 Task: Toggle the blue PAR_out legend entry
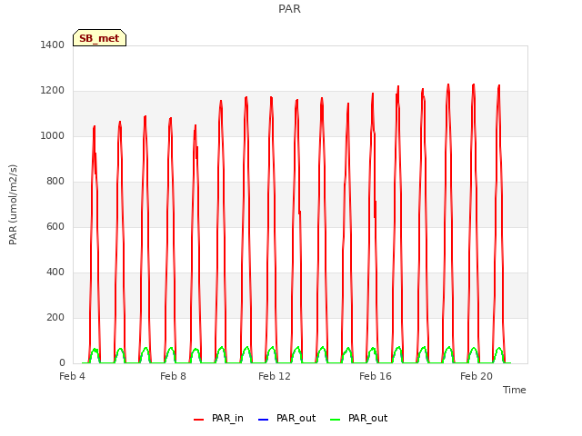pyautogui.click(x=286, y=418)
